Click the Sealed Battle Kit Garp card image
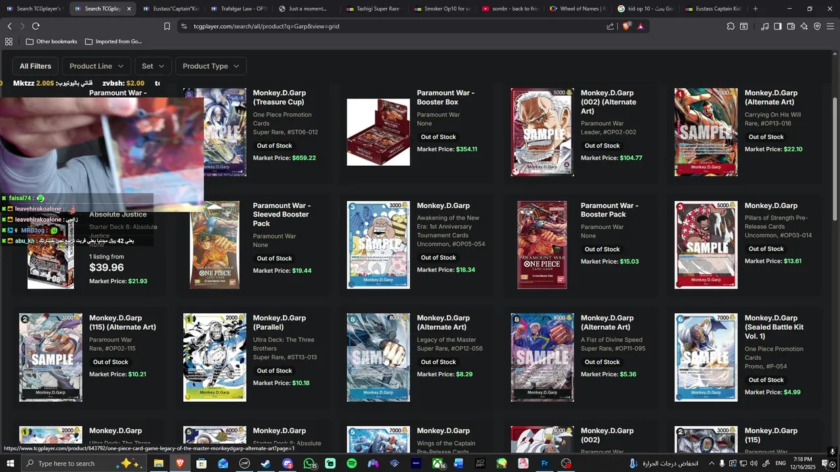The width and height of the screenshot is (840, 472). pos(706,357)
